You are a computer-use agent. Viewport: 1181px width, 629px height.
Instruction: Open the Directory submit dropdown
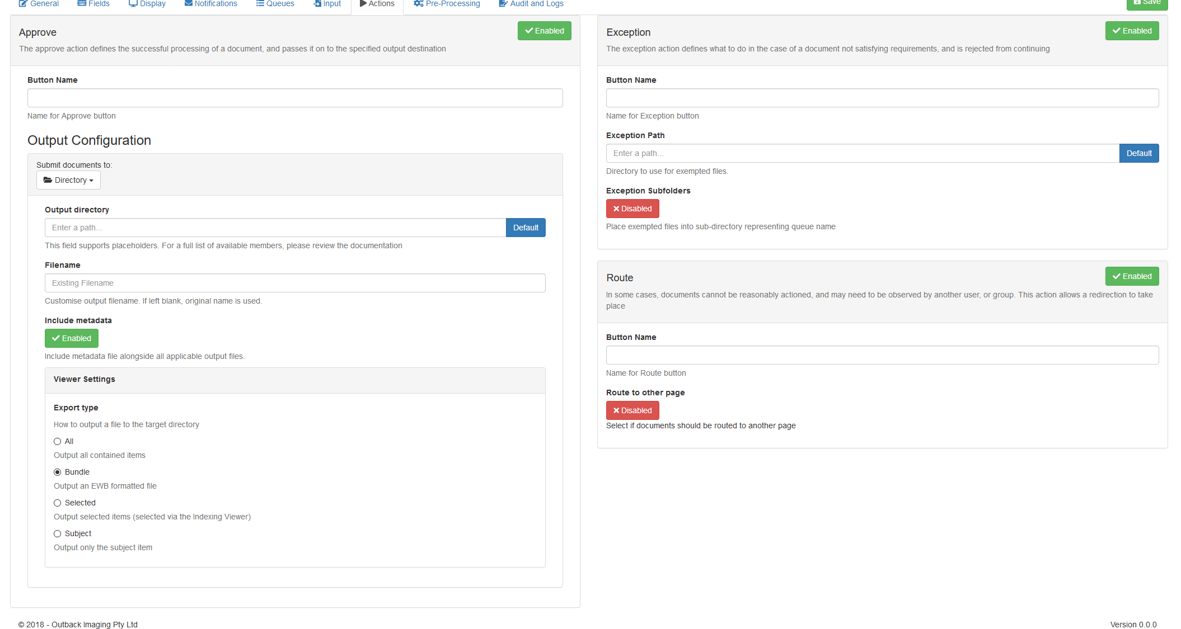pos(68,180)
